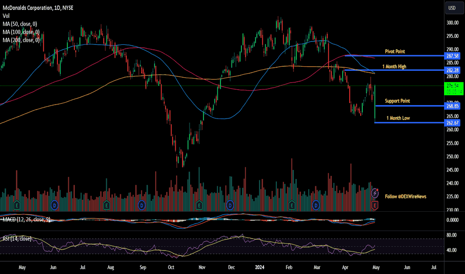Select the MACD (12, 26, close, 9) legend
The width and height of the screenshot is (465, 274).
click(x=26, y=220)
